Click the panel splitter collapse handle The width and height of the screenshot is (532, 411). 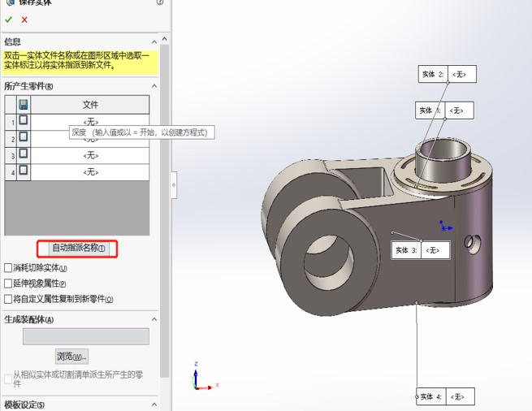[174, 185]
